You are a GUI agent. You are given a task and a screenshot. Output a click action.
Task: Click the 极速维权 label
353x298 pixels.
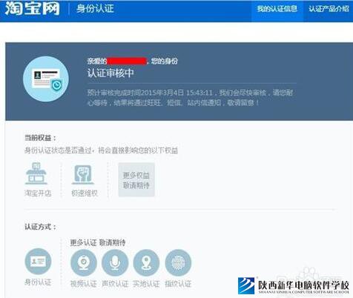click(85, 193)
